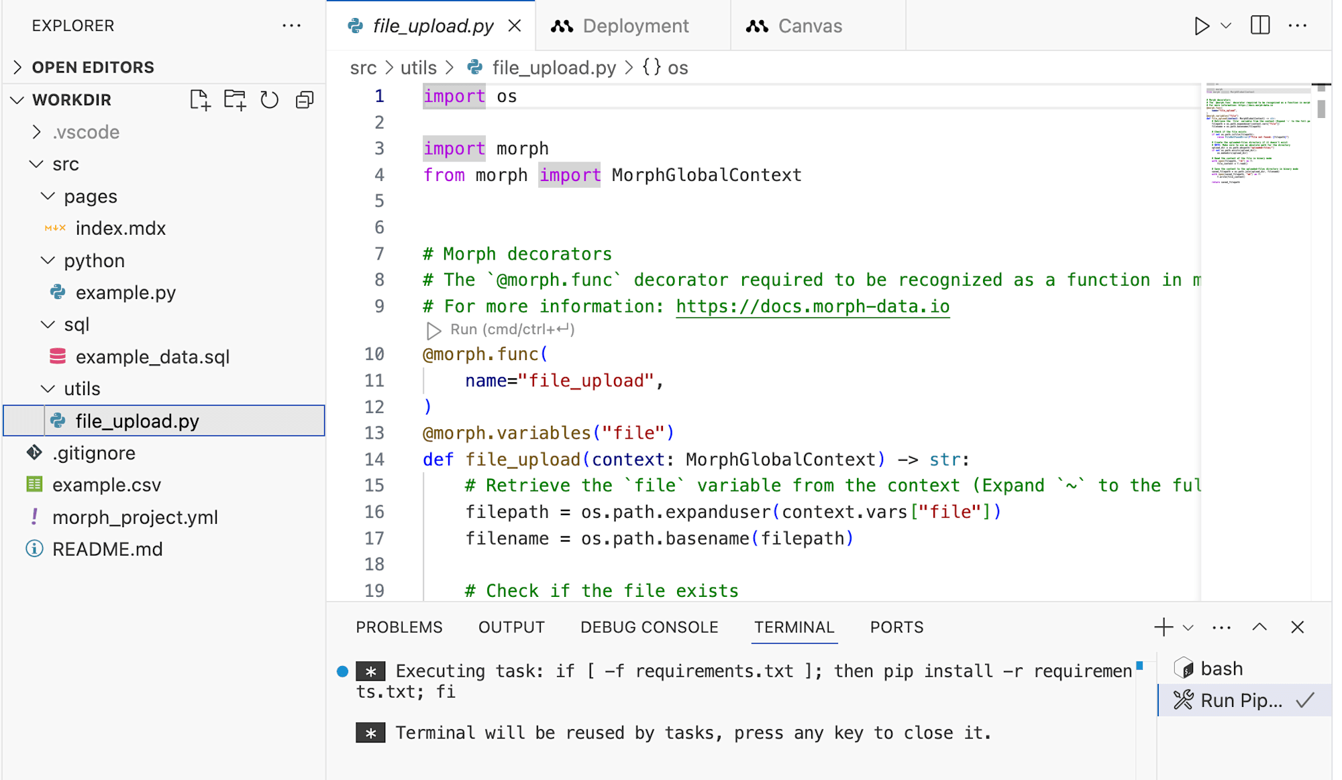1342x780 pixels.
Task: Open the PORTS panel tab
Action: click(896, 627)
